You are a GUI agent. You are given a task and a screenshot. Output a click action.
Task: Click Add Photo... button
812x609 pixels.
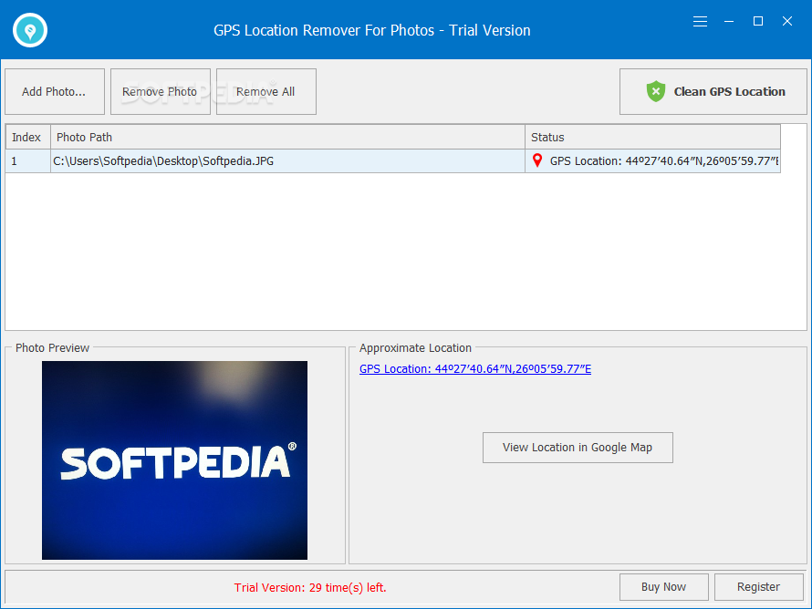55,91
